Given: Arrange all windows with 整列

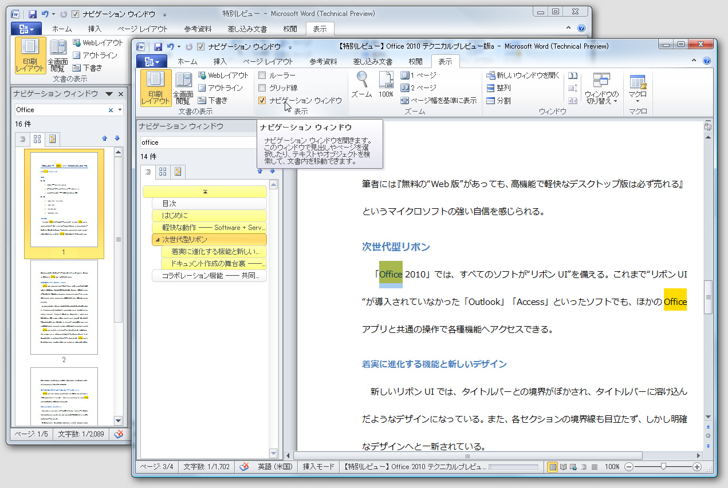Looking at the screenshot, I should pyautogui.click(x=498, y=88).
